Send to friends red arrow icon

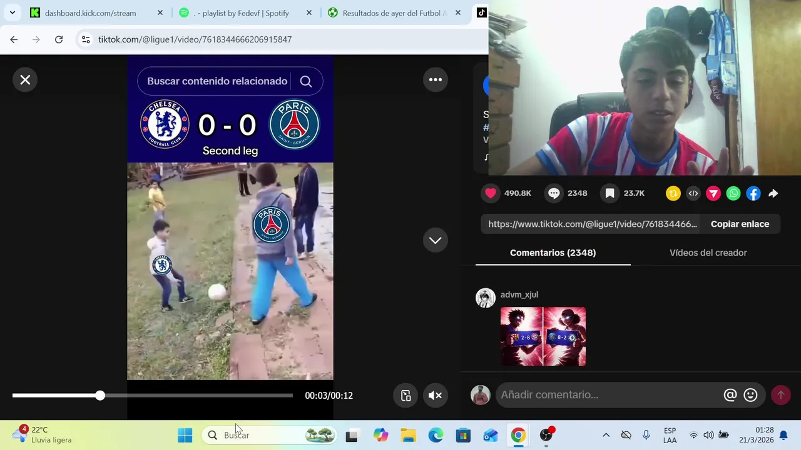click(x=713, y=194)
